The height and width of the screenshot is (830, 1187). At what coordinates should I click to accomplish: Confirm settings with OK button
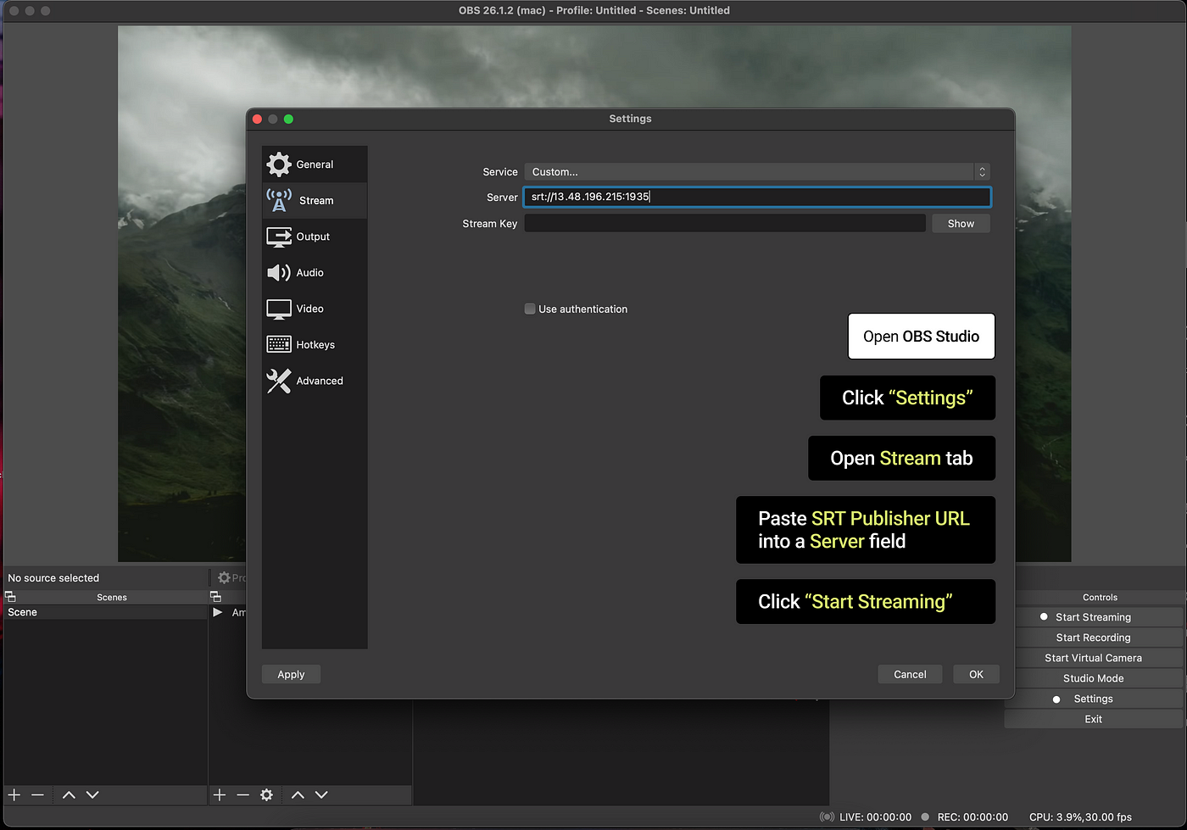pyautogui.click(x=976, y=674)
